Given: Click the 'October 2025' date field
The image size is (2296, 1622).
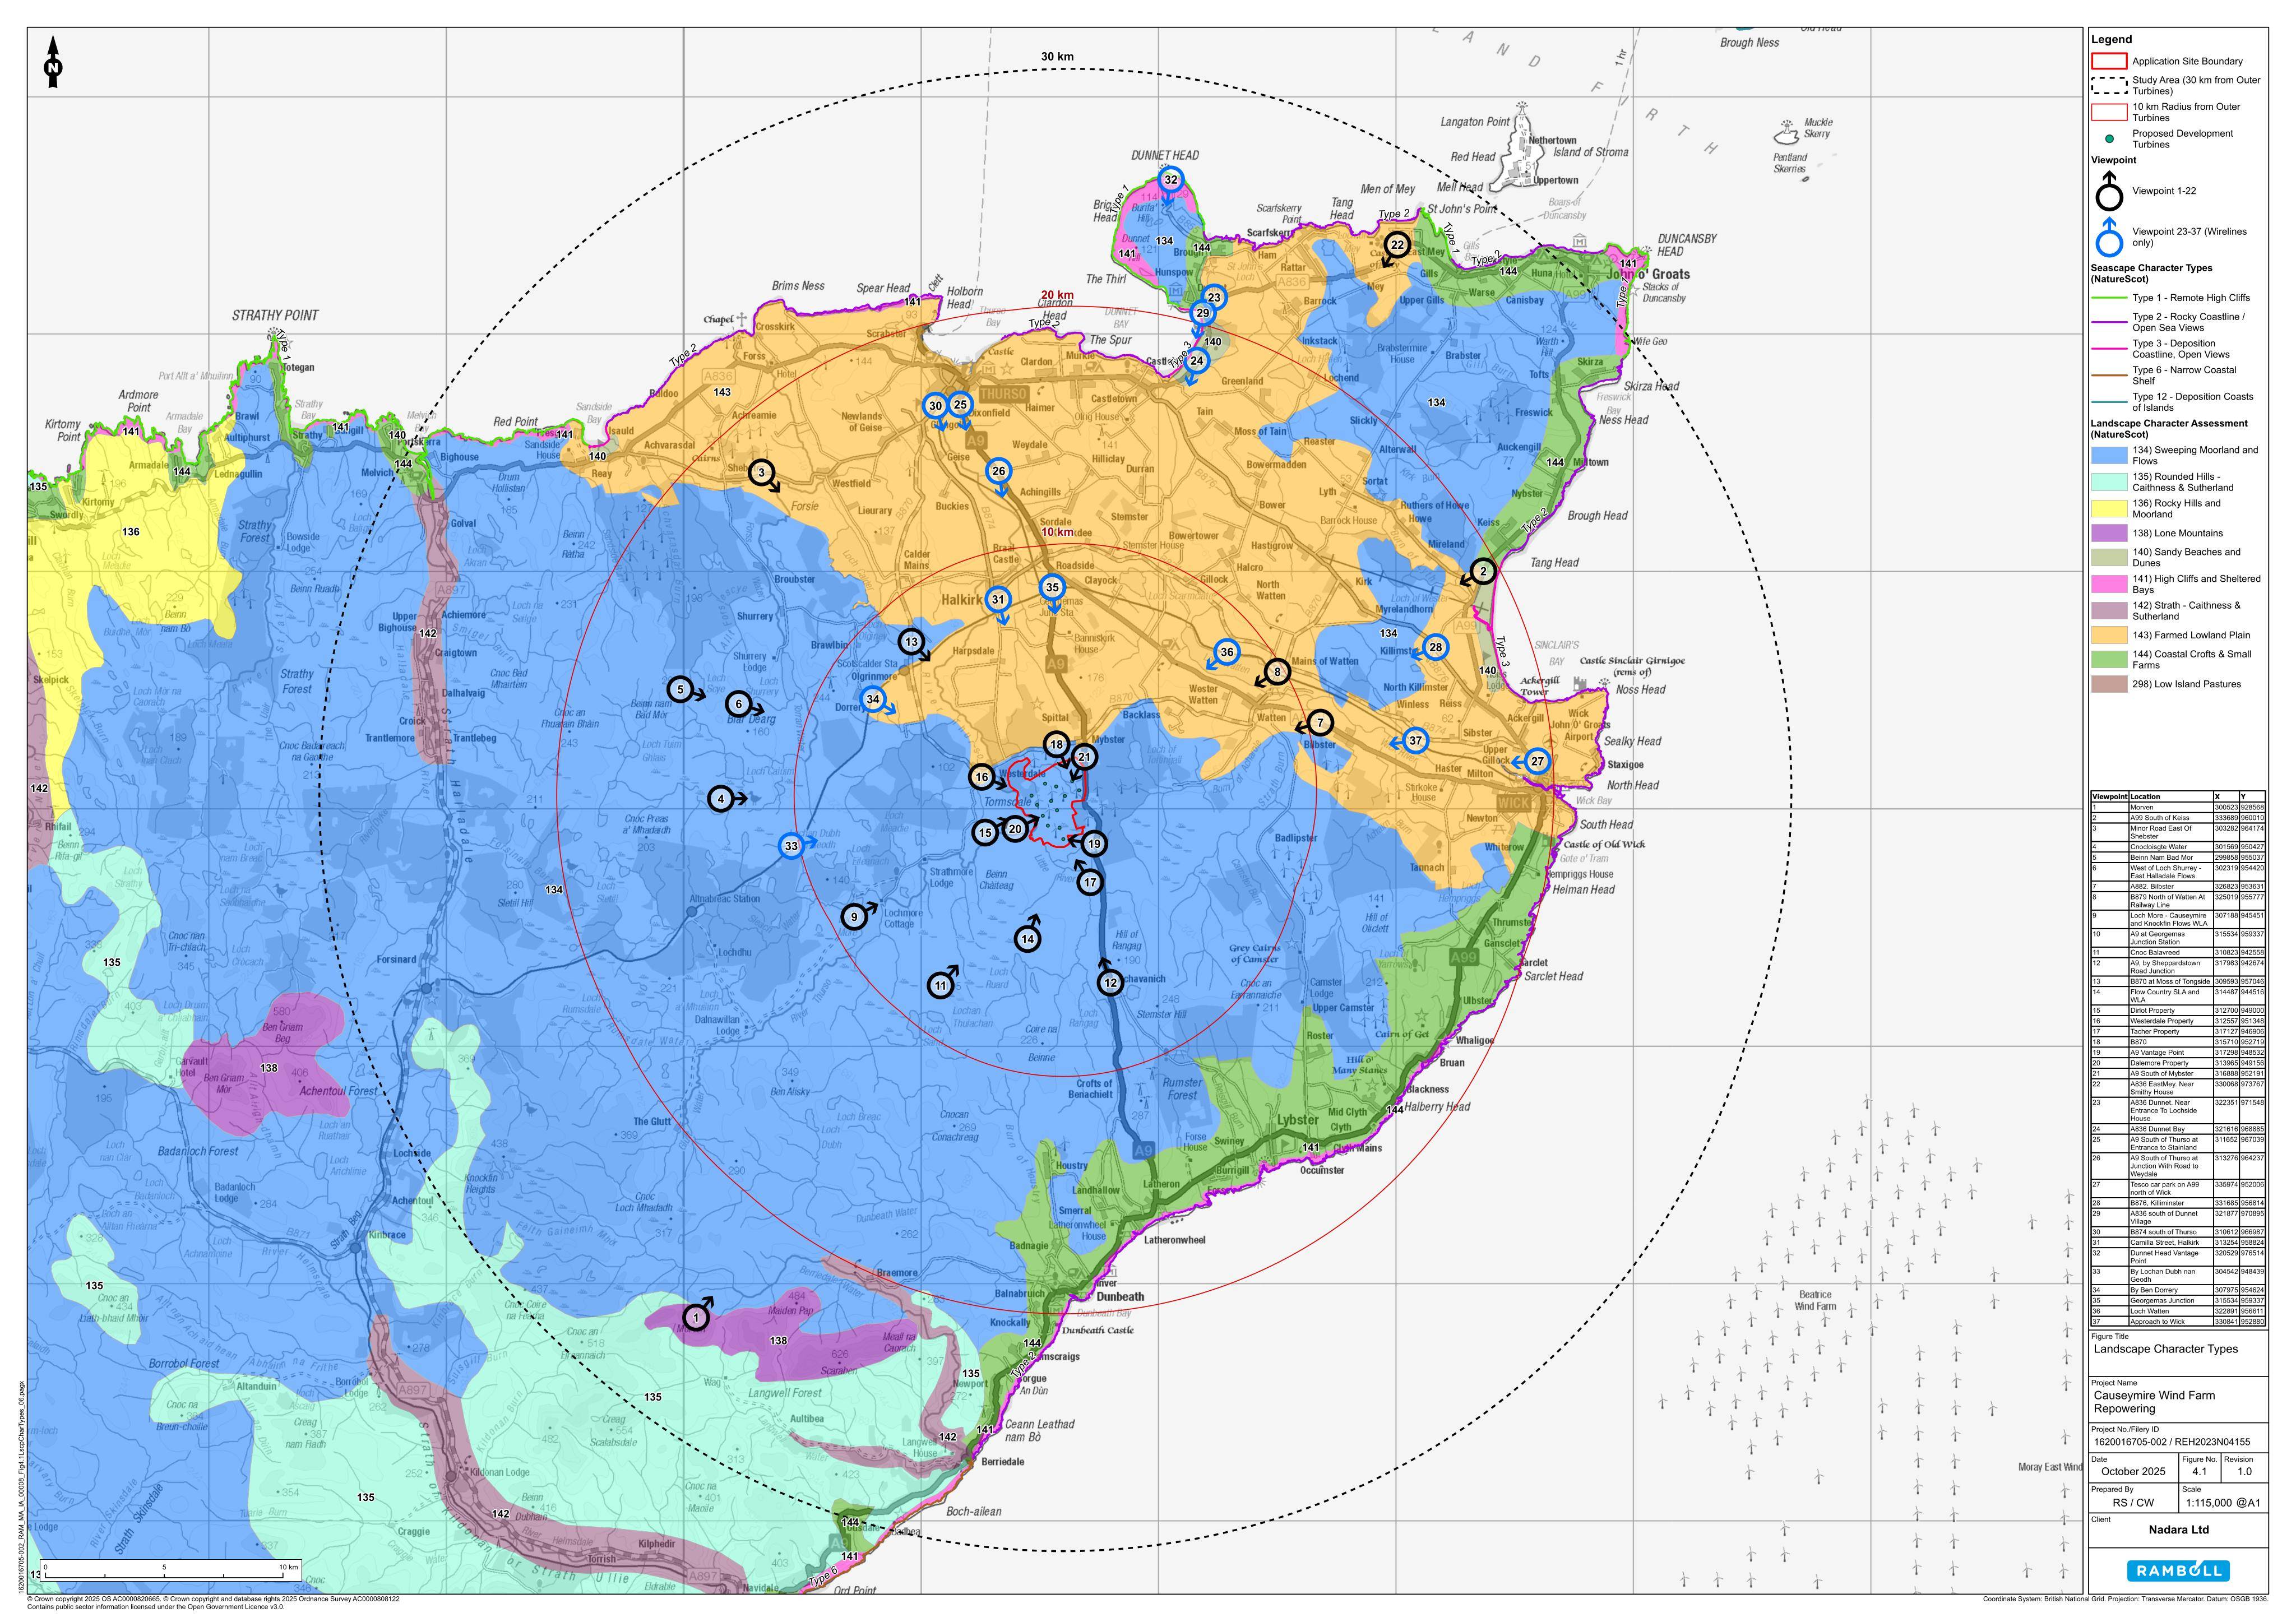Looking at the screenshot, I should (x=2133, y=1471).
